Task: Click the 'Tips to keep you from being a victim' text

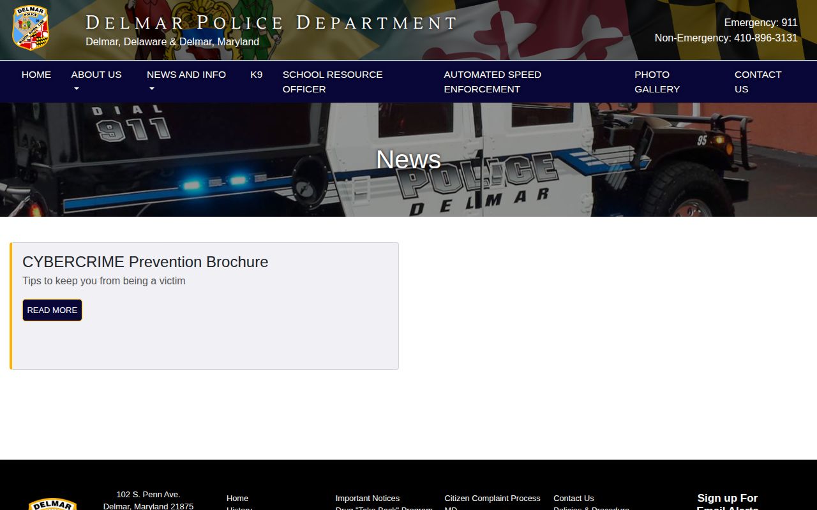Action: [104, 280]
